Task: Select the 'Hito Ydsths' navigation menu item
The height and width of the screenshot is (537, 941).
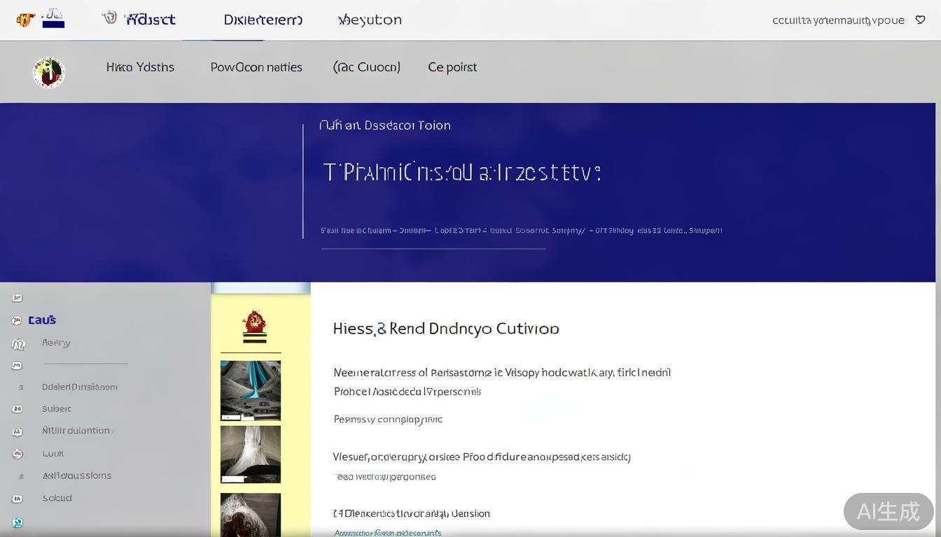Action: click(140, 67)
